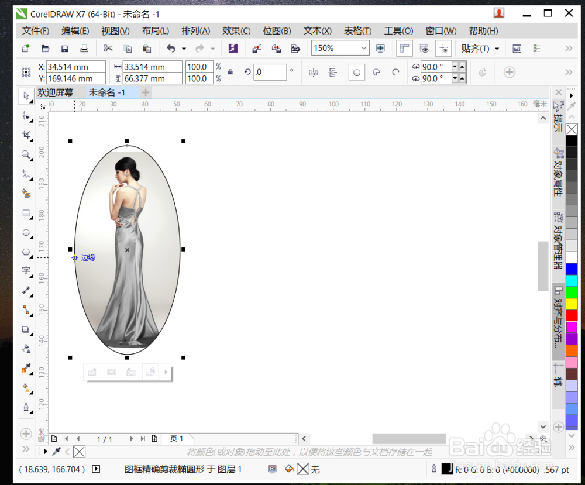Expand the undo history dropdown arrow
This screenshot has height=485, width=585.
(x=184, y=49)
